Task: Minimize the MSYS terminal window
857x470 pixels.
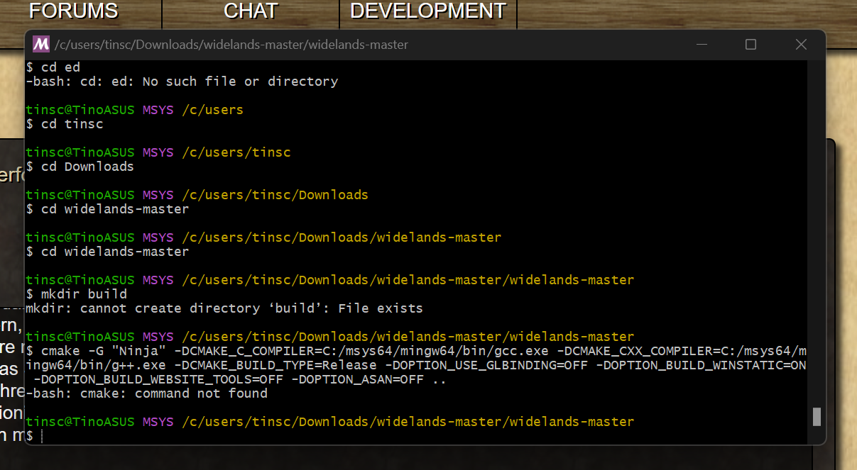Action: pos(702,45)
